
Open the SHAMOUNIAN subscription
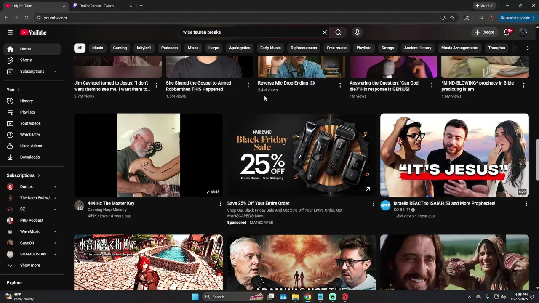[x=32, y=254]
